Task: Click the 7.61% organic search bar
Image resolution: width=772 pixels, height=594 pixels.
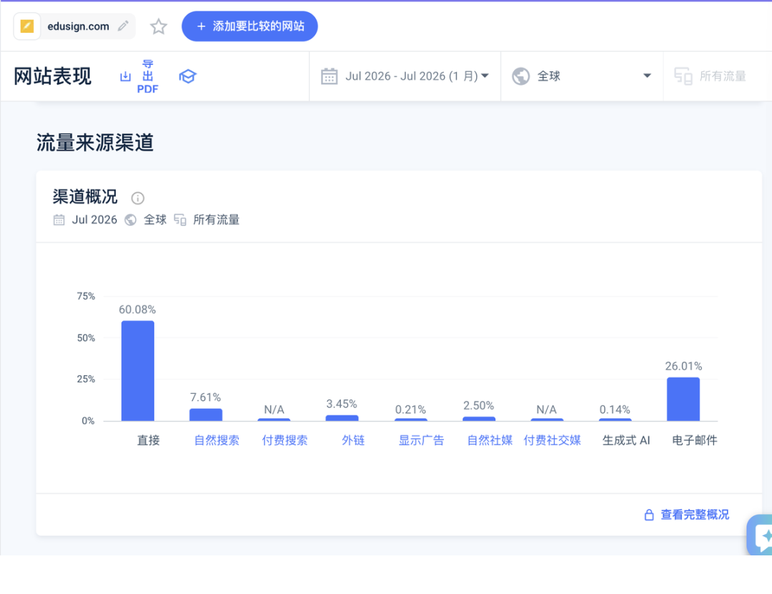Action: (206, 415)
